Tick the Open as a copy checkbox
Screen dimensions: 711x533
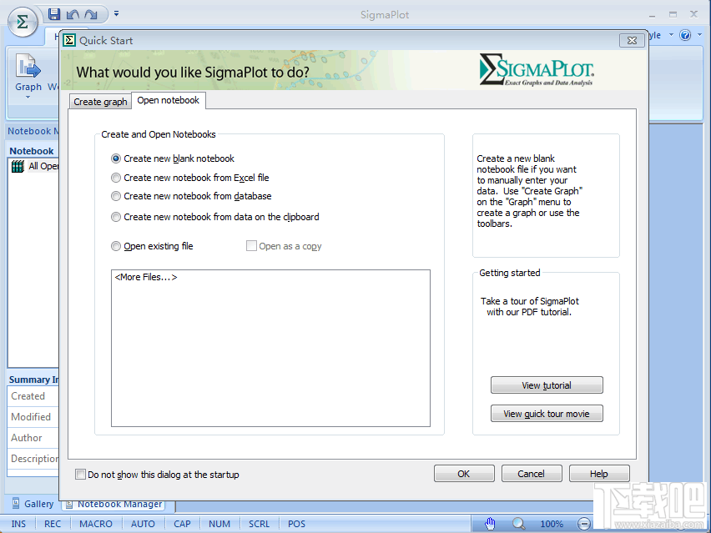tap(251, 246)
